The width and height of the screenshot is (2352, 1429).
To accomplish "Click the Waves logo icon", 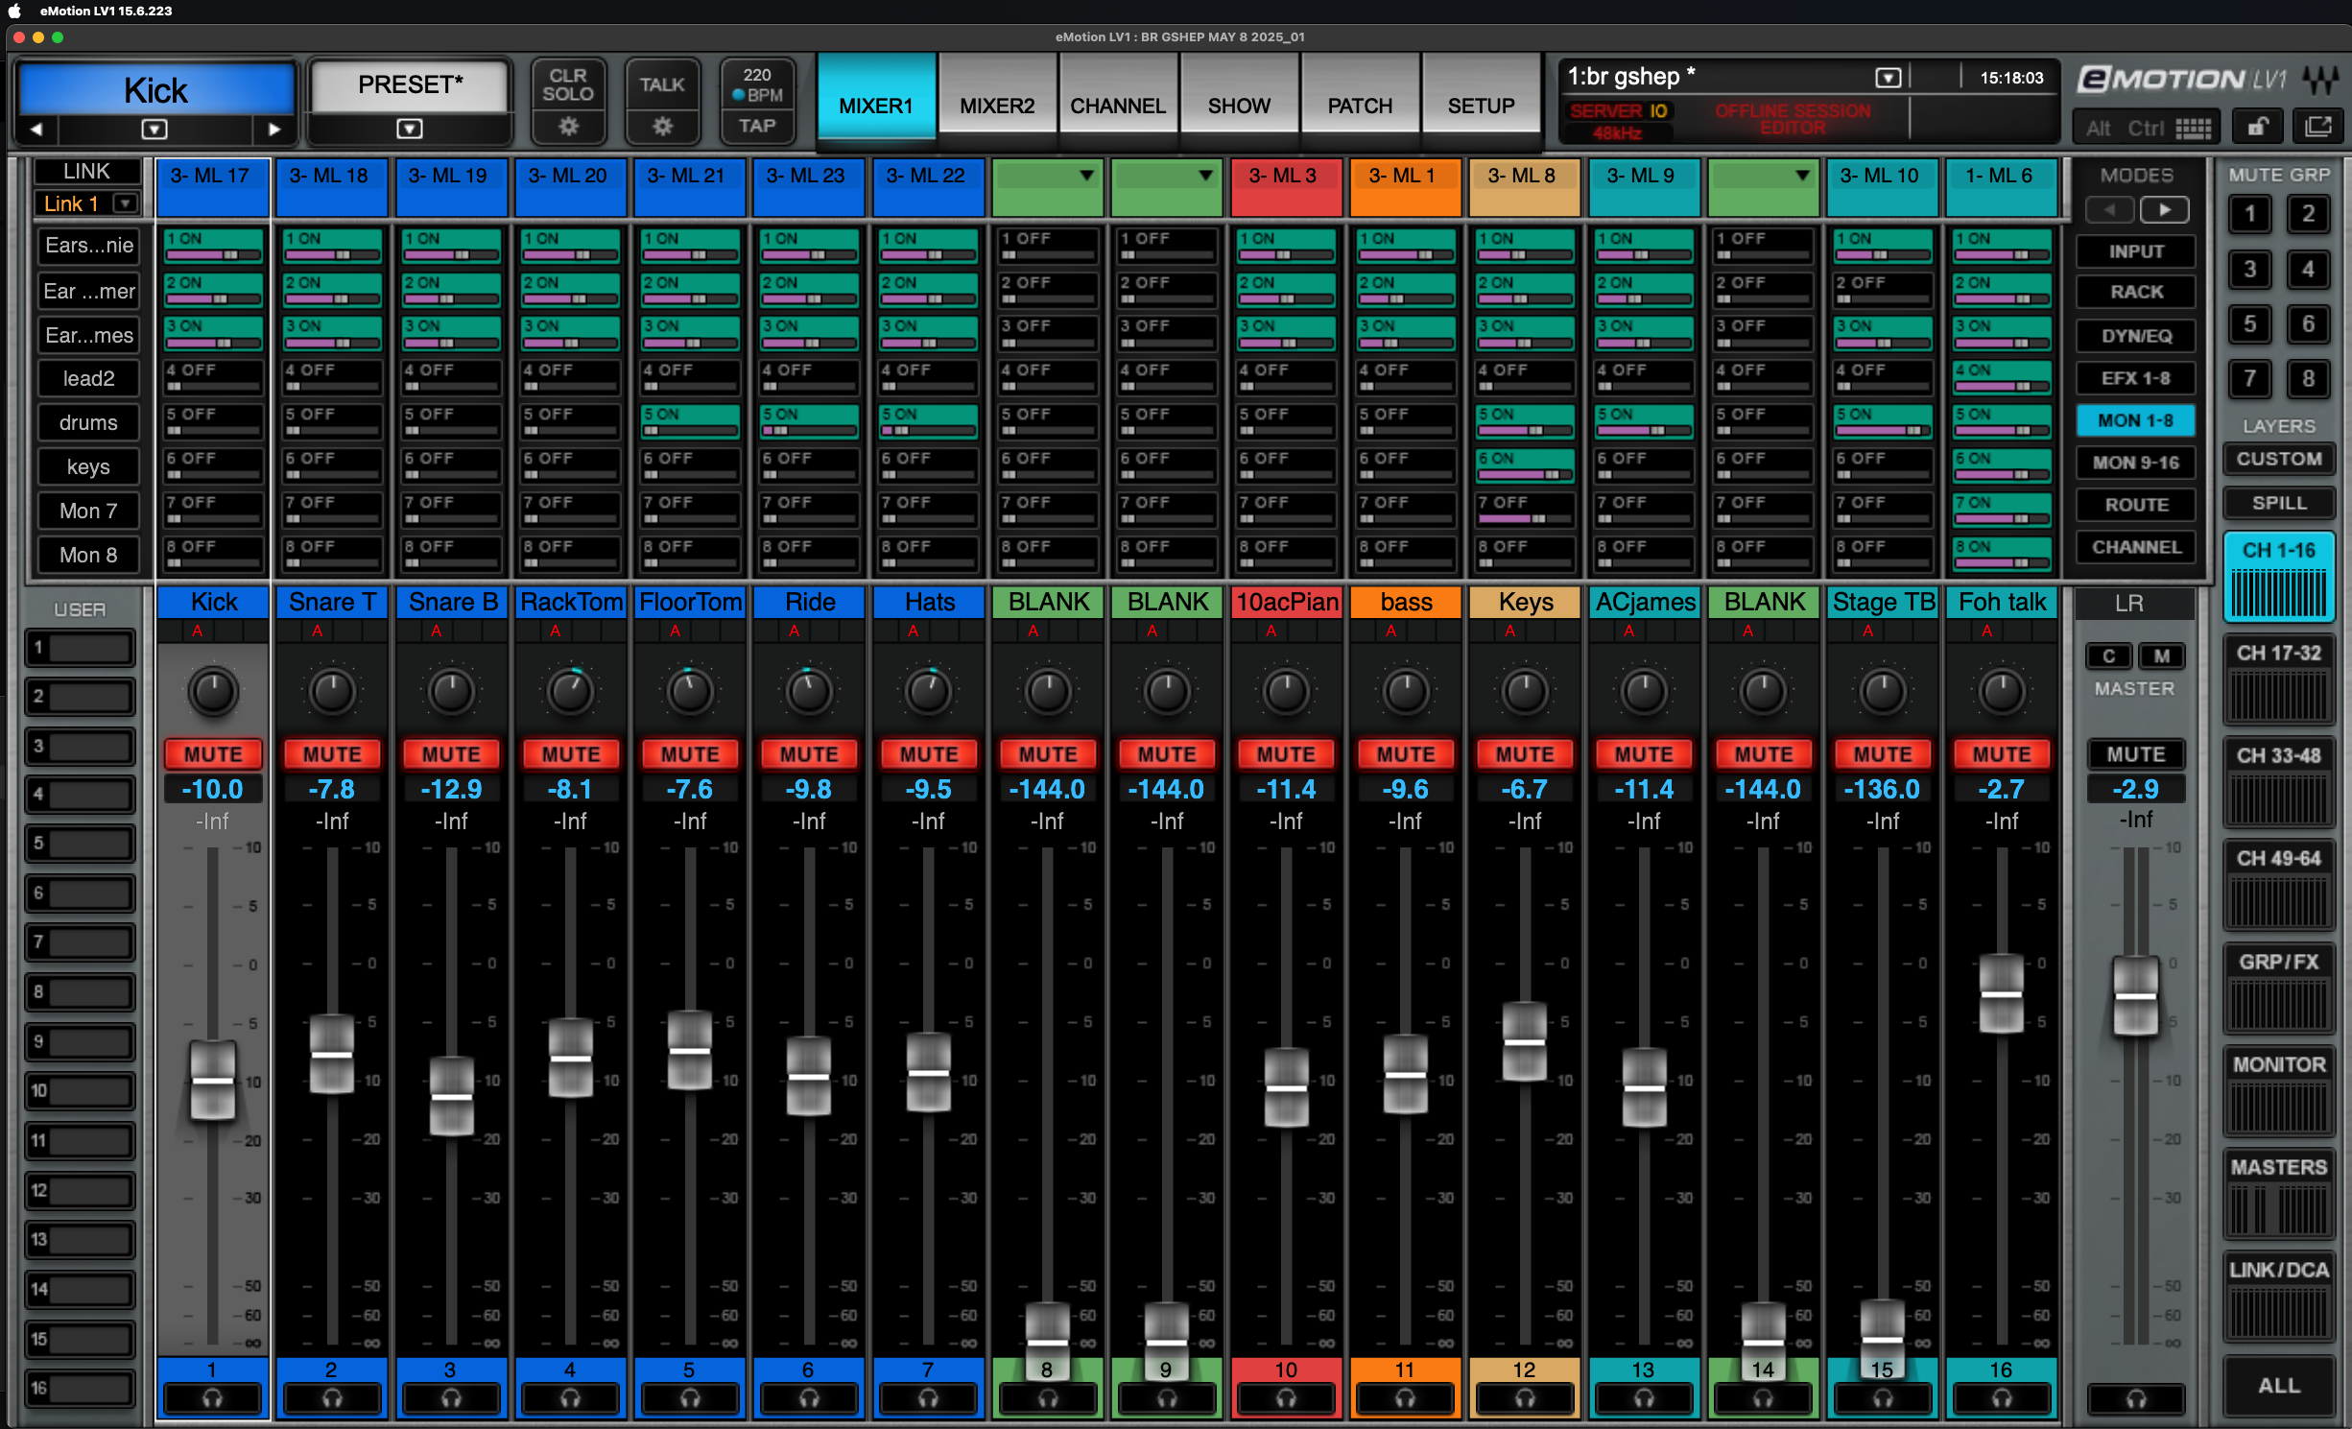I will [2321, 80].
